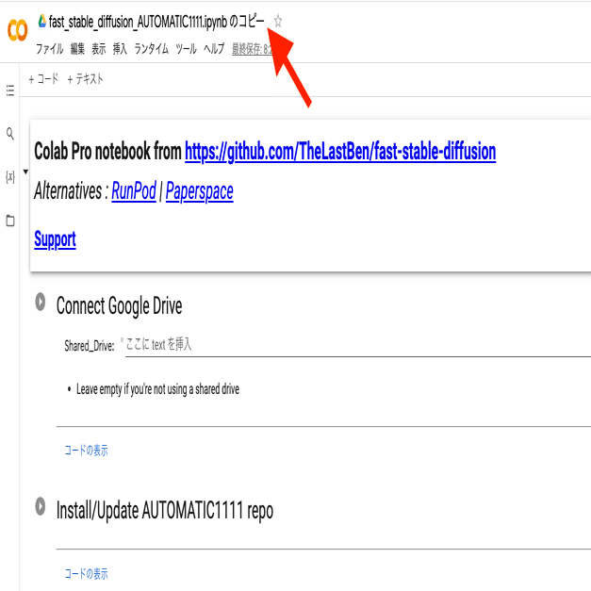This screenshot has width=591, height=591.
Task: Open the ファイル menu
Action: click(49, 49)
